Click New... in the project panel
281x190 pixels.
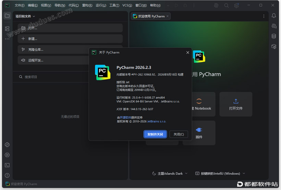click(70, 39)
